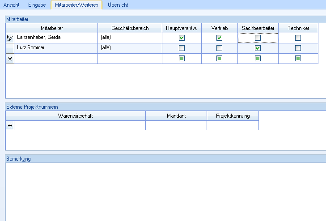
Task: Check Hauptverantw. for Lutz Sommer
Action: point(182,48)
